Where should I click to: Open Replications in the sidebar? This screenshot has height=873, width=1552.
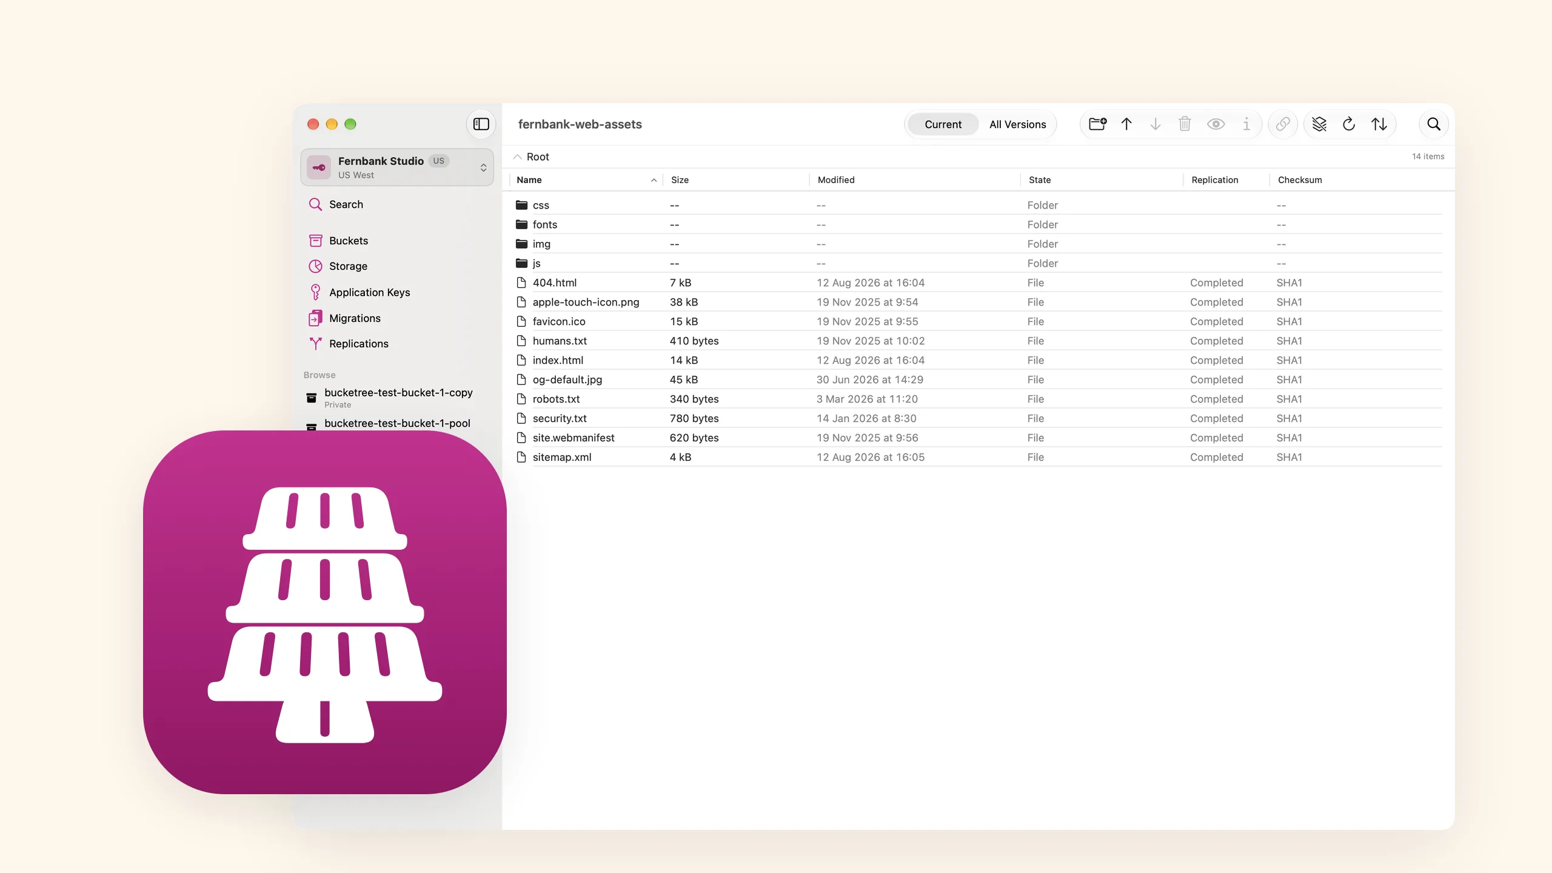point(397,344)
